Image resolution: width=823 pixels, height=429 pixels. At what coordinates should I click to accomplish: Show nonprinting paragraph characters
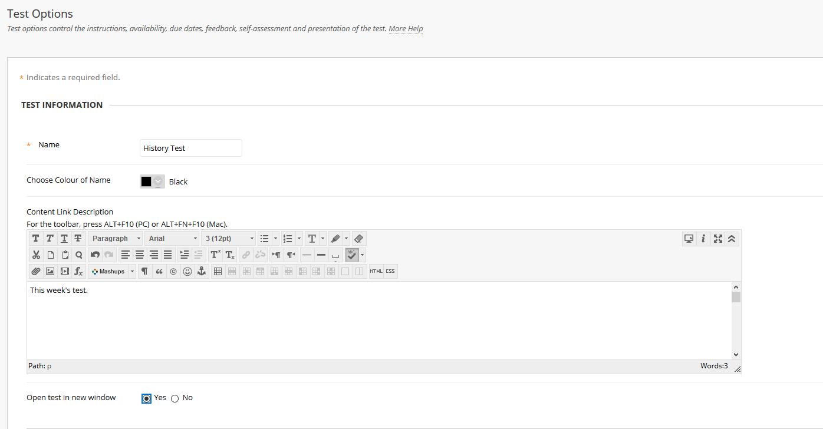pyautogui.click(x=144, y=272)
